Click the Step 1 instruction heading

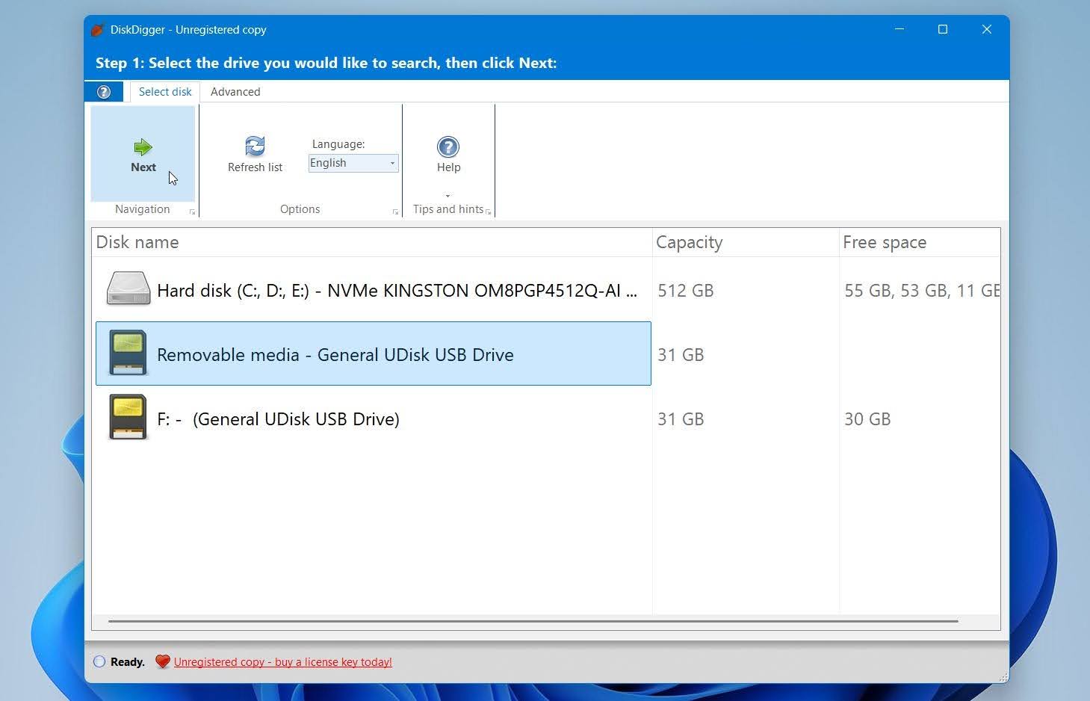coord(326,63)
